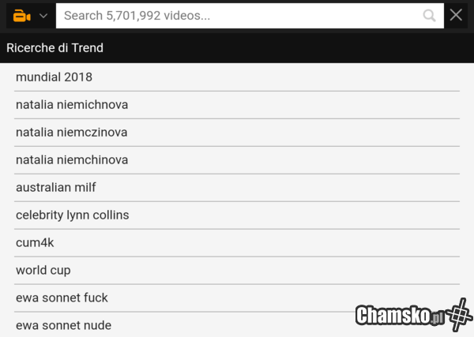Select the australian milf suggestion
The width and height of the screenshot is (474, 337).
[x=56, y=188]
